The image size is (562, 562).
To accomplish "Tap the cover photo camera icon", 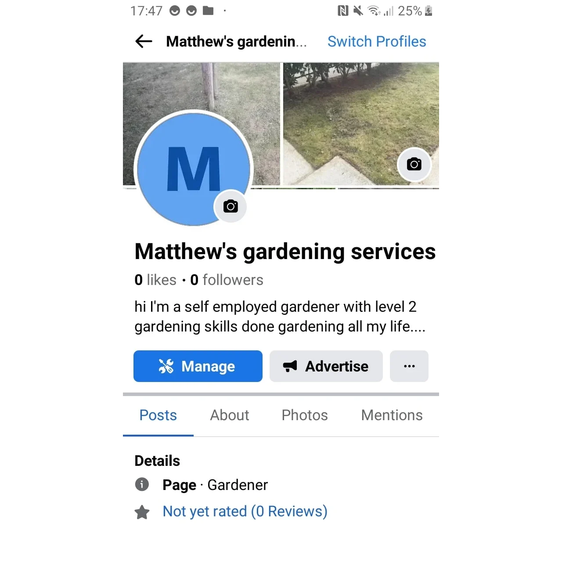I will (414, 164).
